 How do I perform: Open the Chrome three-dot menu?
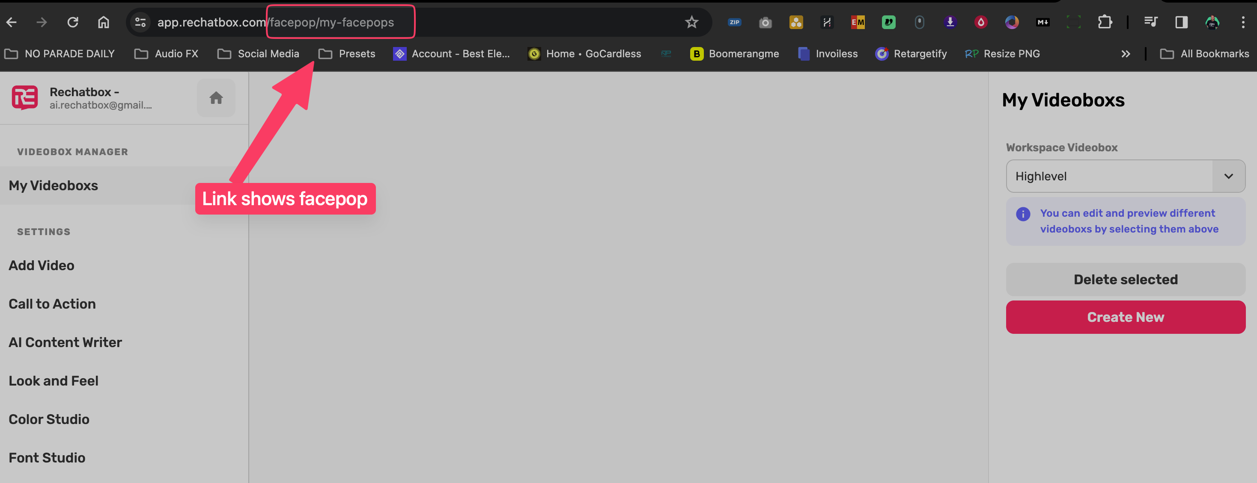tap(1243, 22)
